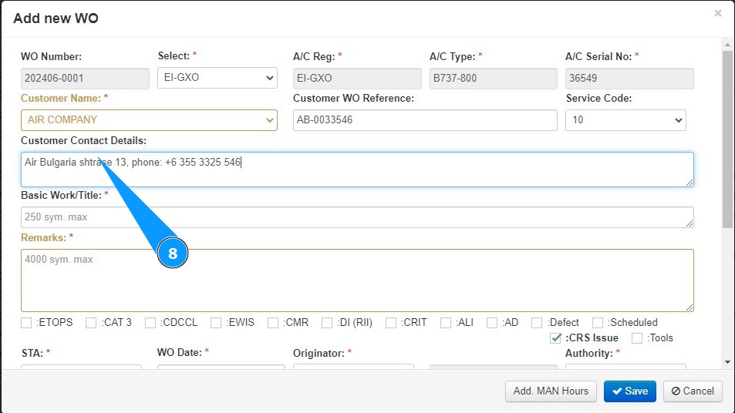Viewport: 735px width, 413px height.
Task: Click the Customer WO Reference field
Action: [x=425, y=120]
